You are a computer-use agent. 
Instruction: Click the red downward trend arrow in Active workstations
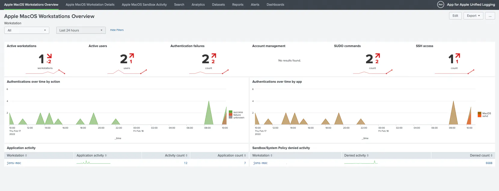click(49, 56)
